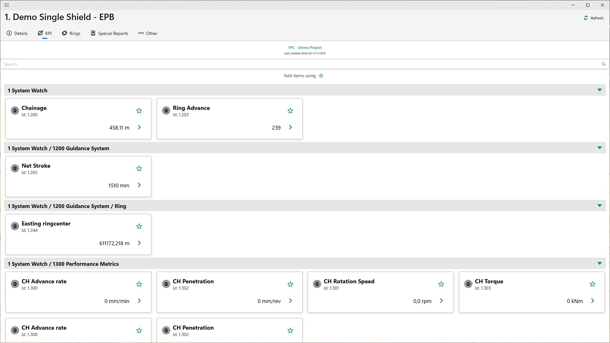Click the 458,11 m chainage value
610x343 pixels.
pyautogui.click(x=119, y=128)
